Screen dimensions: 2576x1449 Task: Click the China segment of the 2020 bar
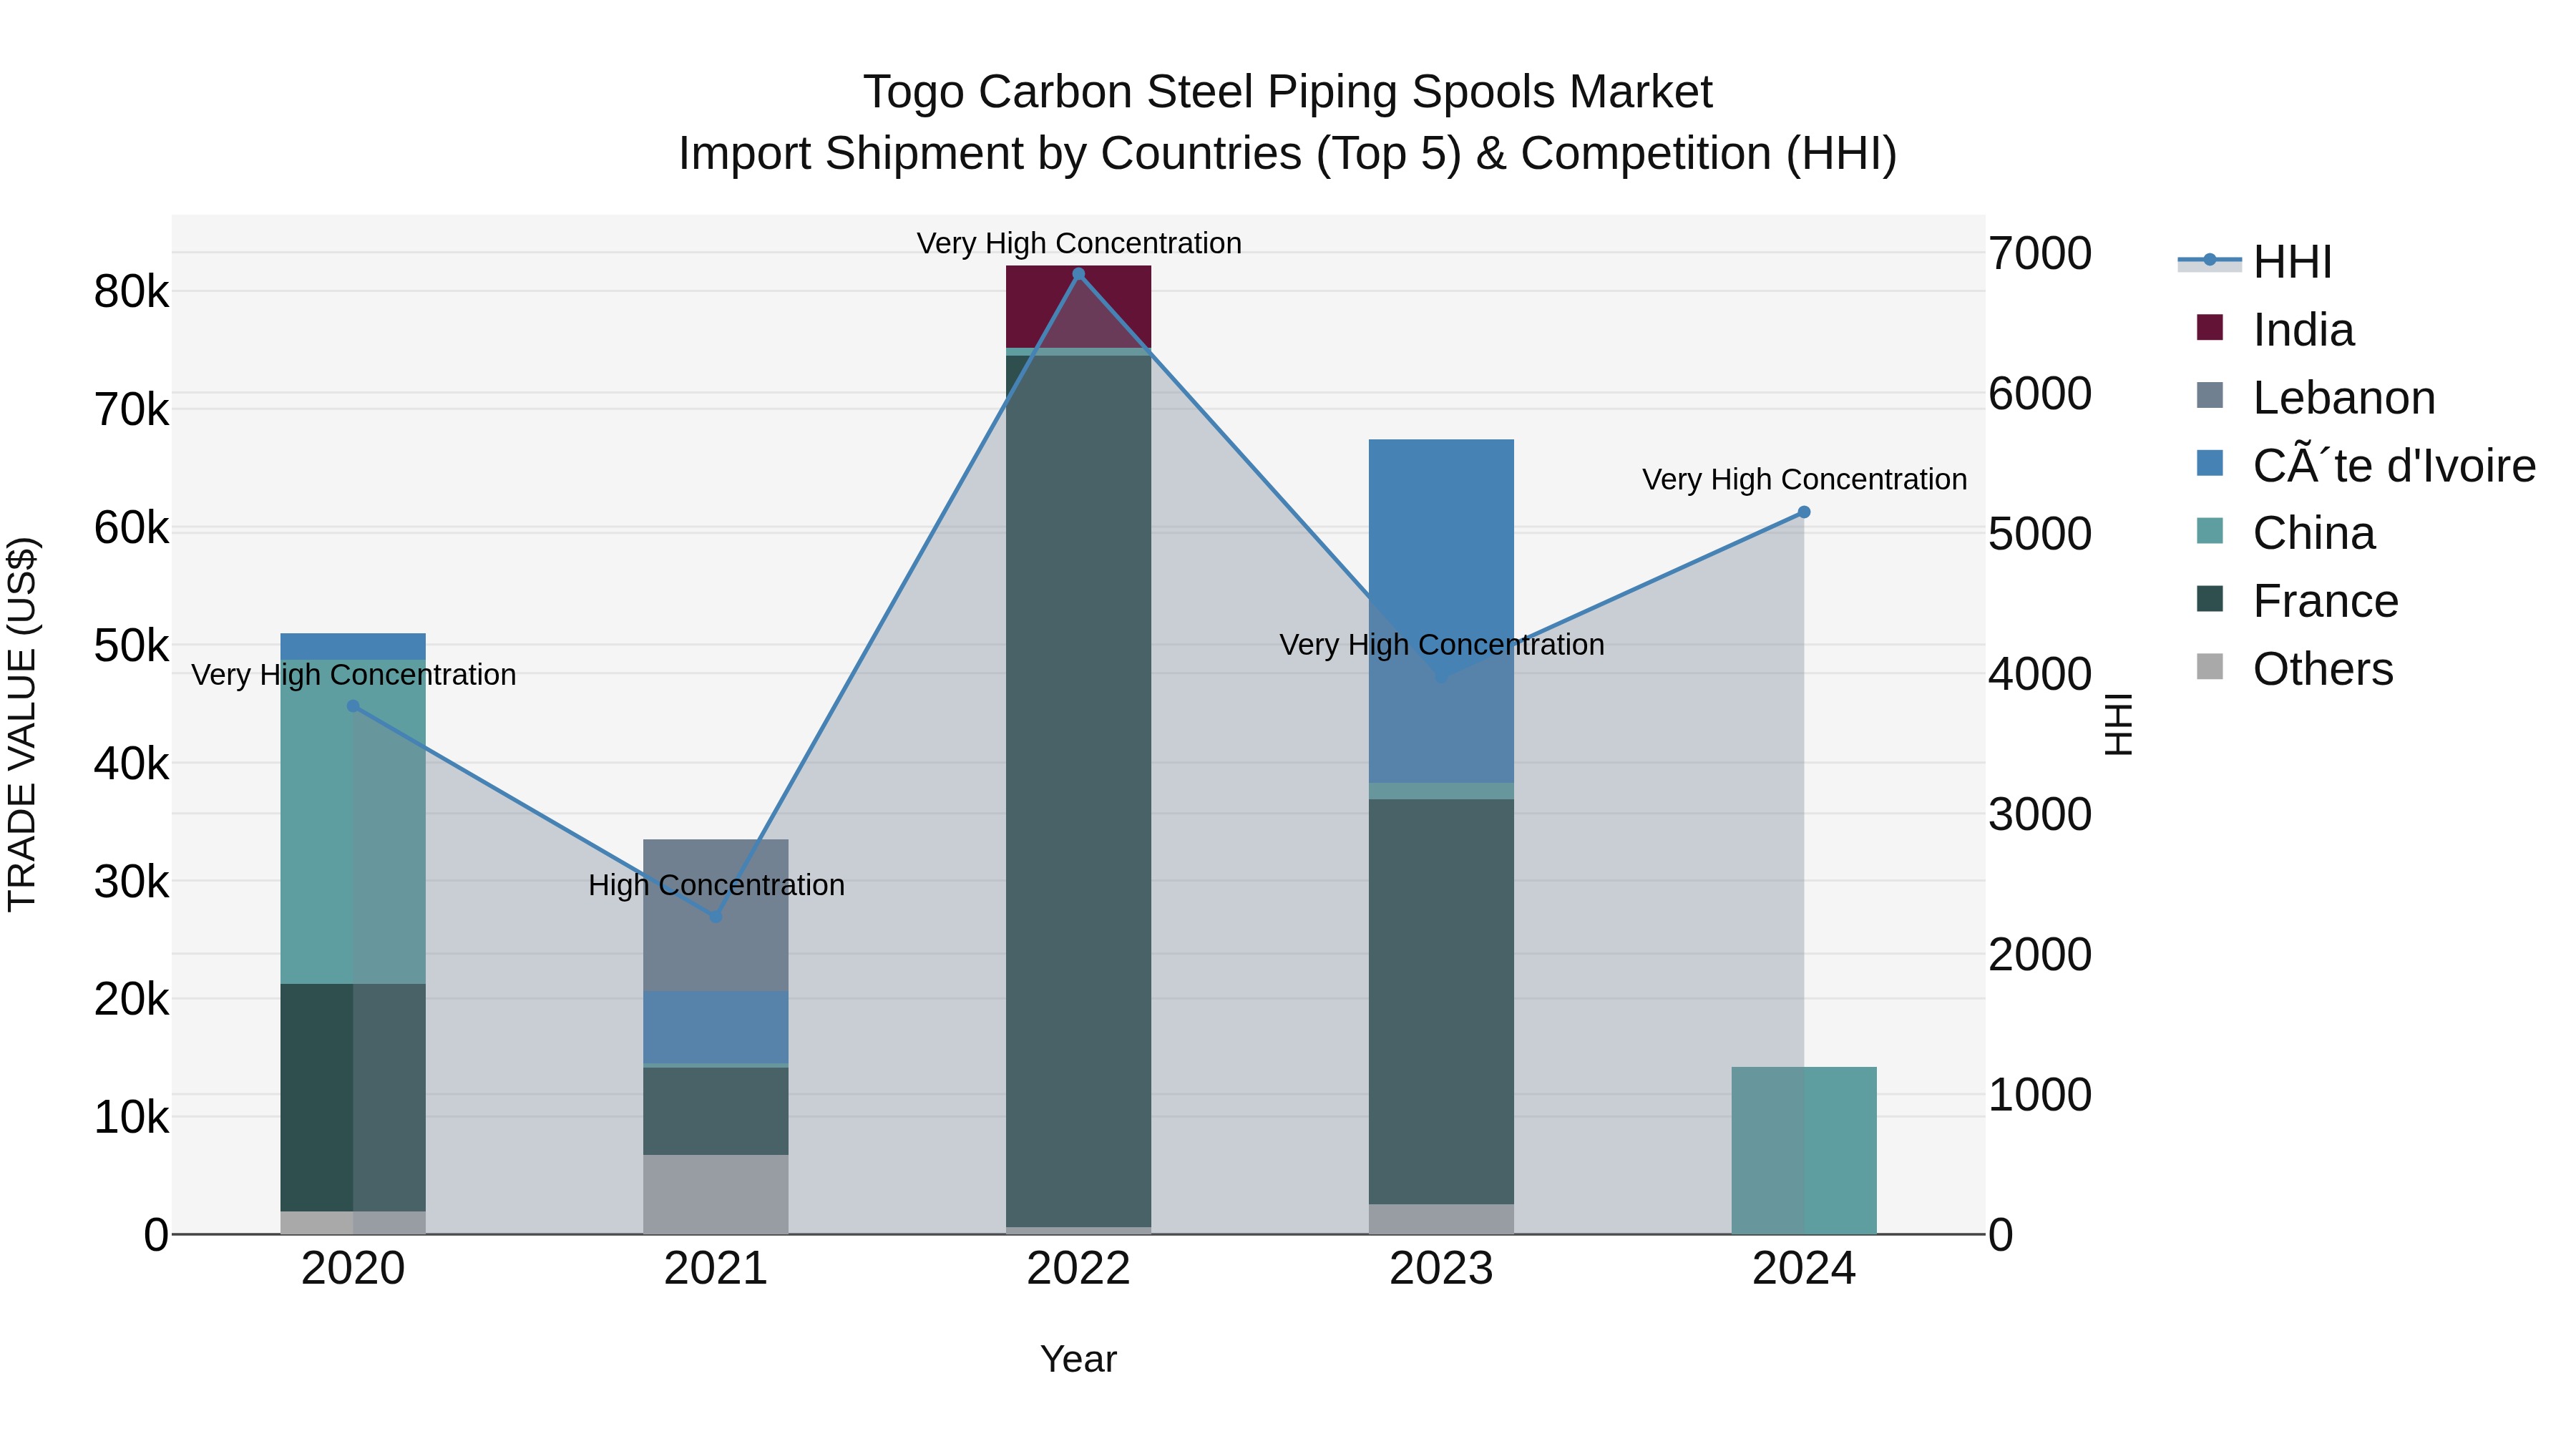click(353, 822)
